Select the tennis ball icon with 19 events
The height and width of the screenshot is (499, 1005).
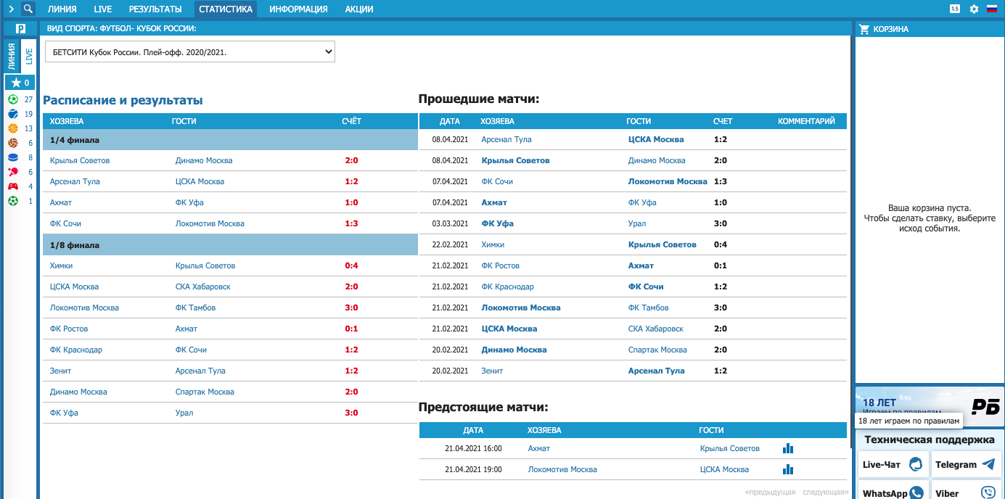pos(13,114)
